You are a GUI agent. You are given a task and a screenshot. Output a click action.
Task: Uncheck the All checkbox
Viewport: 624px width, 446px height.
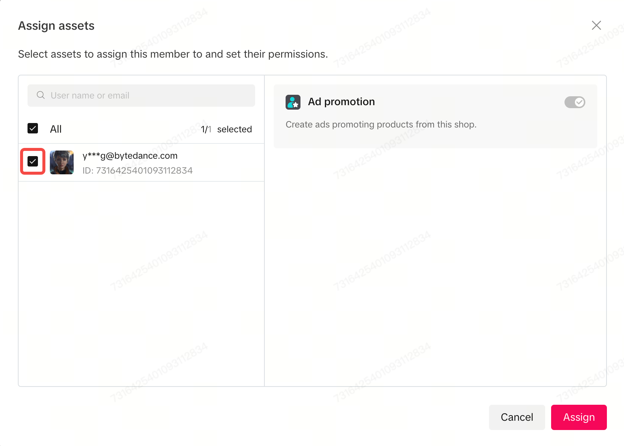tap(33, 129)
